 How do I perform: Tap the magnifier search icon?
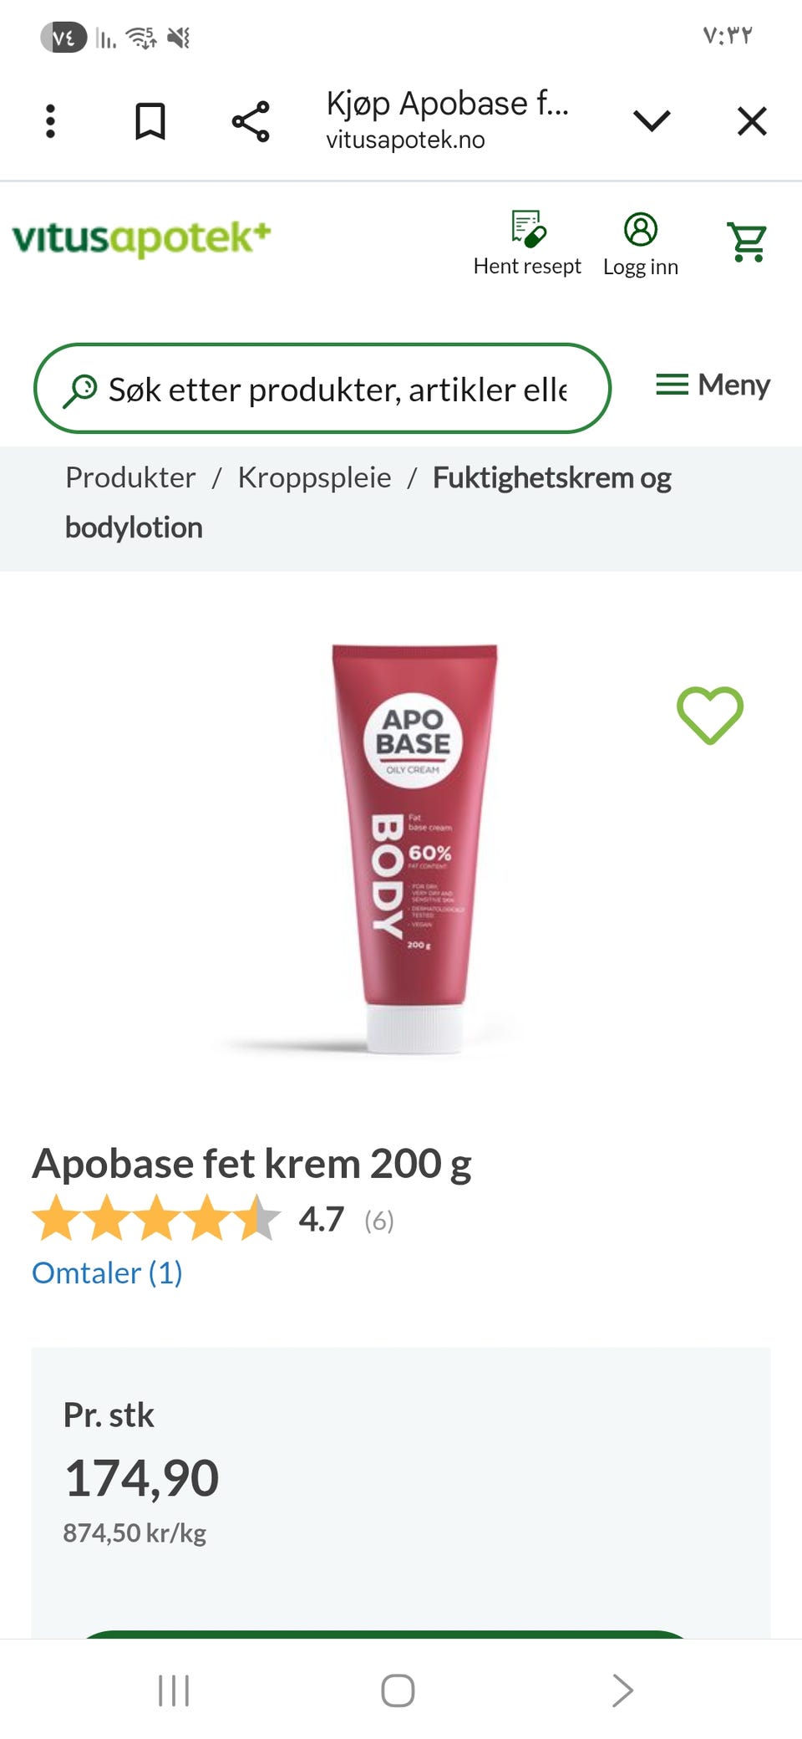tap(80, 390)
